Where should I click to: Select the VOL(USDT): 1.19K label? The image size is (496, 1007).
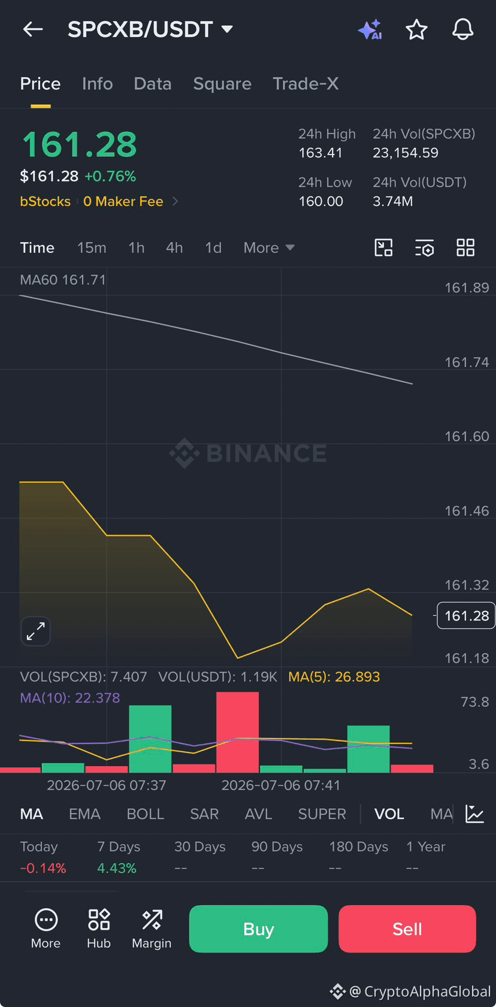pos(218,677)
